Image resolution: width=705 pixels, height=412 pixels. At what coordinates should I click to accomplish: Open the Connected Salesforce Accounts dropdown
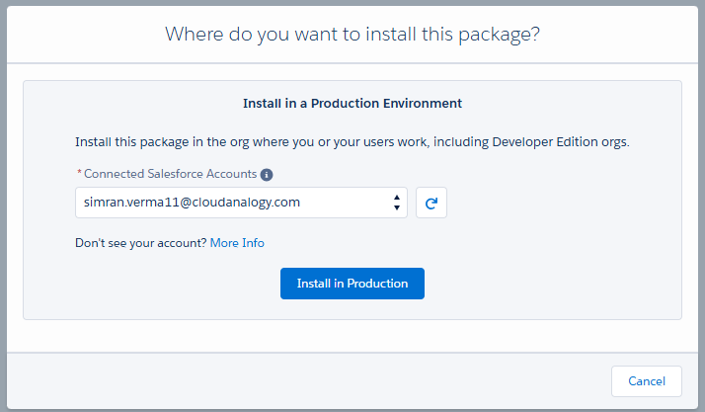pos(241,203)
